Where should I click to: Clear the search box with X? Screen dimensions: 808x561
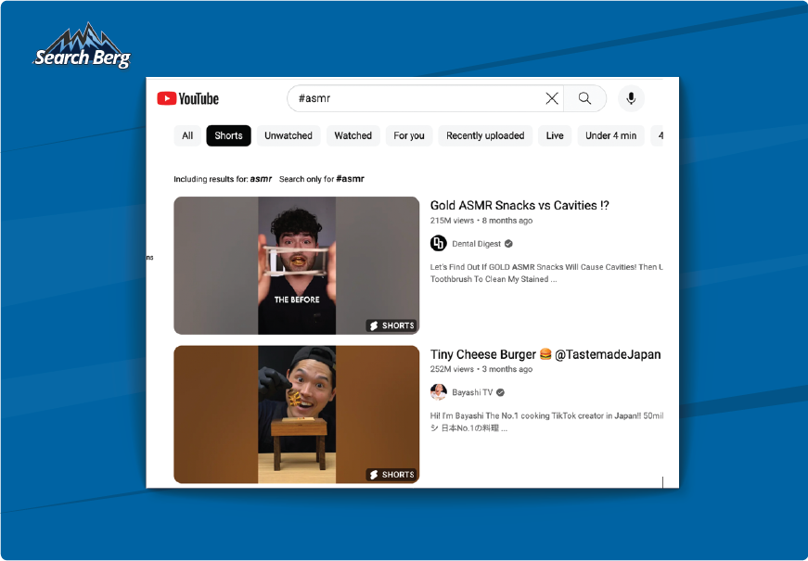[551, 98]
